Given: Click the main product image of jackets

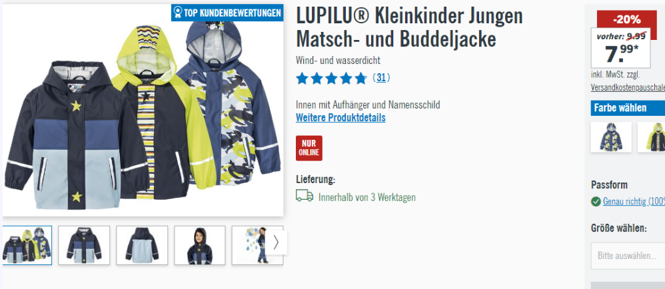Looking at the screenshot, I should point(143,110).
